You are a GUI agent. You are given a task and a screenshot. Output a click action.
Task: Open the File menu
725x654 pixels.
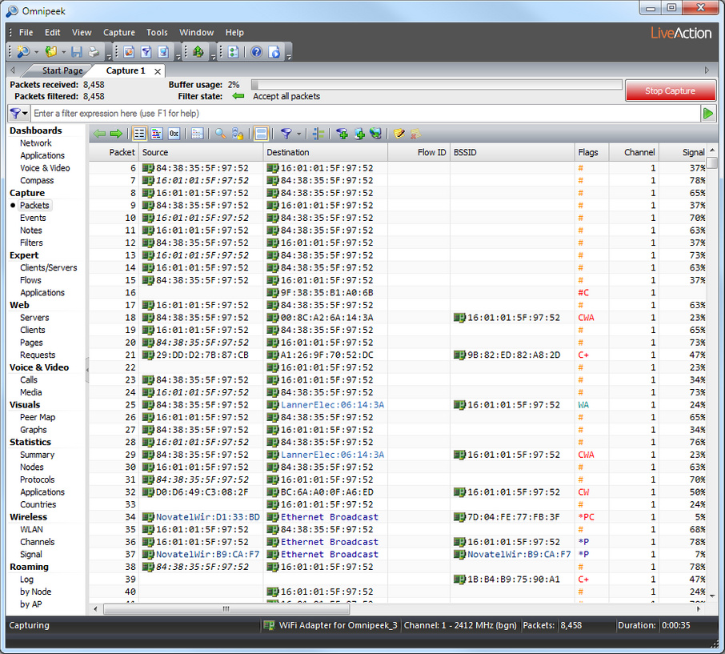click(x=26, y=32)
